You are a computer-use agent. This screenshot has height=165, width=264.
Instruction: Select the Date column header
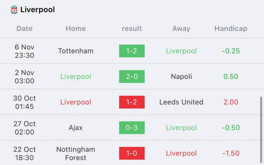pos(24,28)
